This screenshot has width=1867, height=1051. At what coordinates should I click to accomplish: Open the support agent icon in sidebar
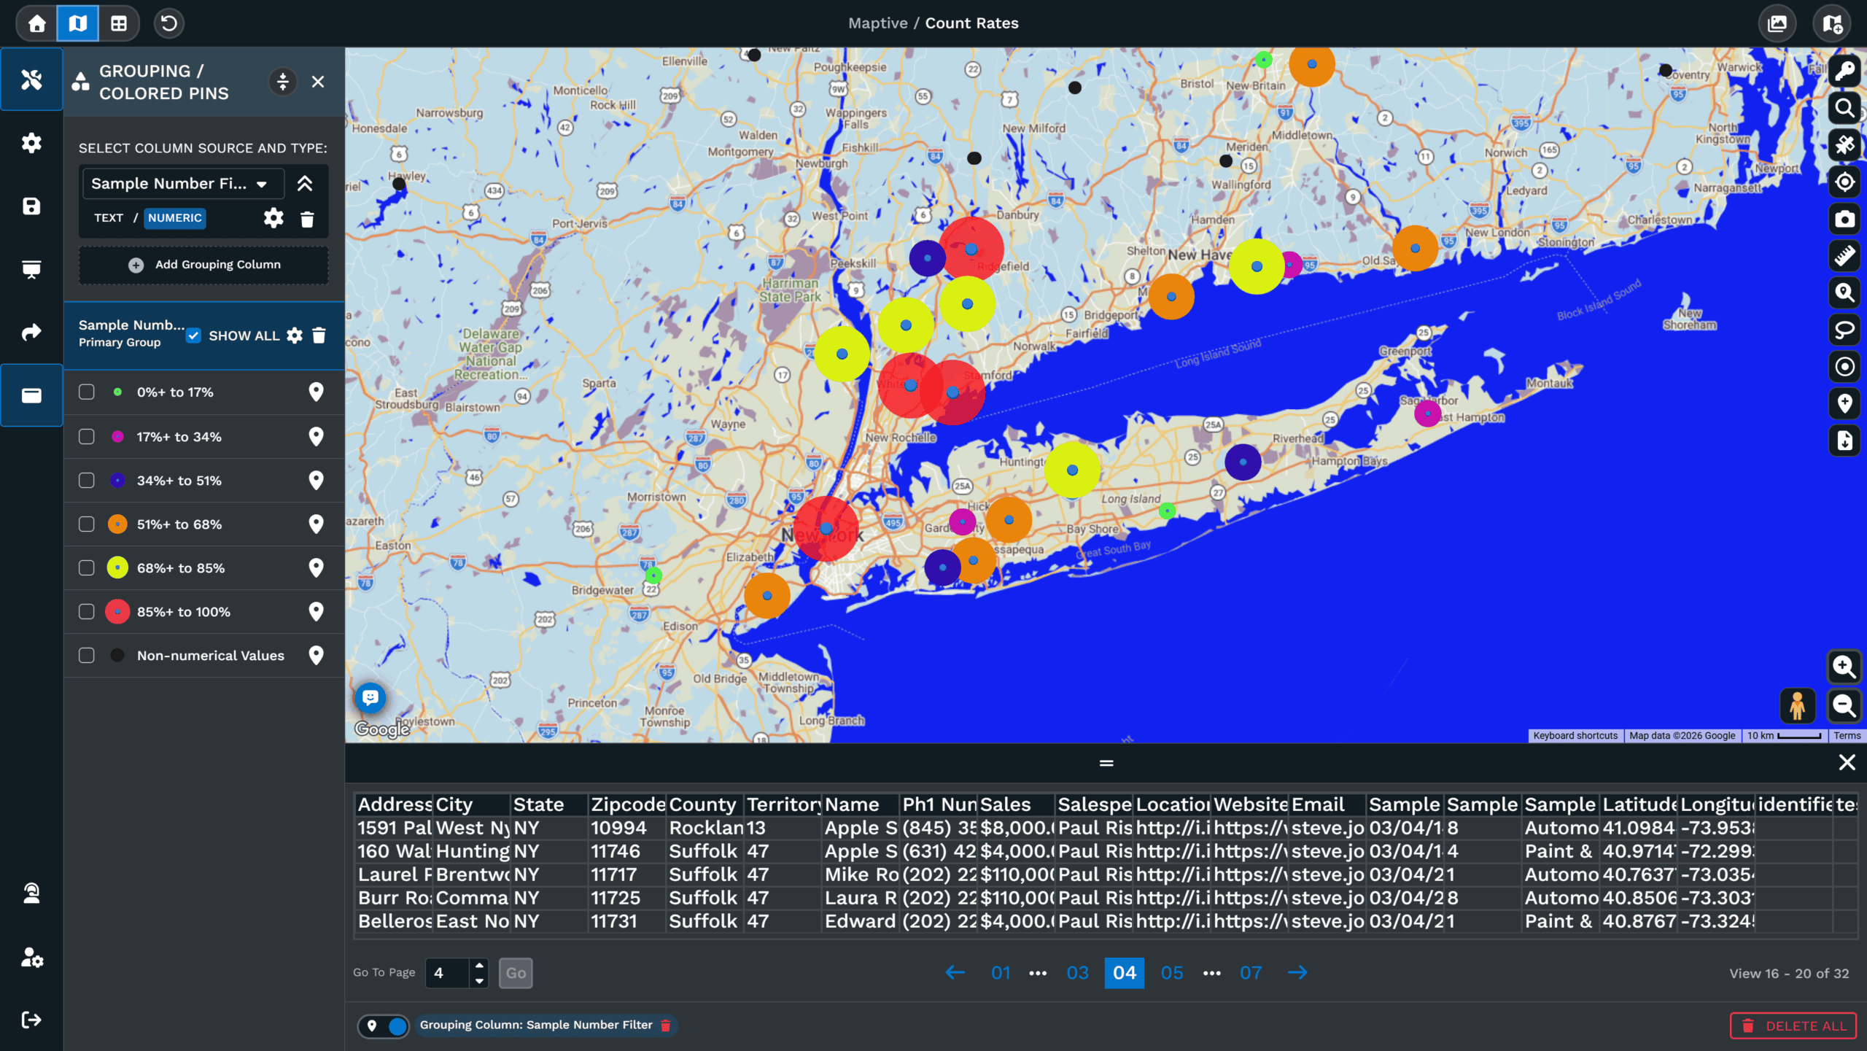(31, 893)
